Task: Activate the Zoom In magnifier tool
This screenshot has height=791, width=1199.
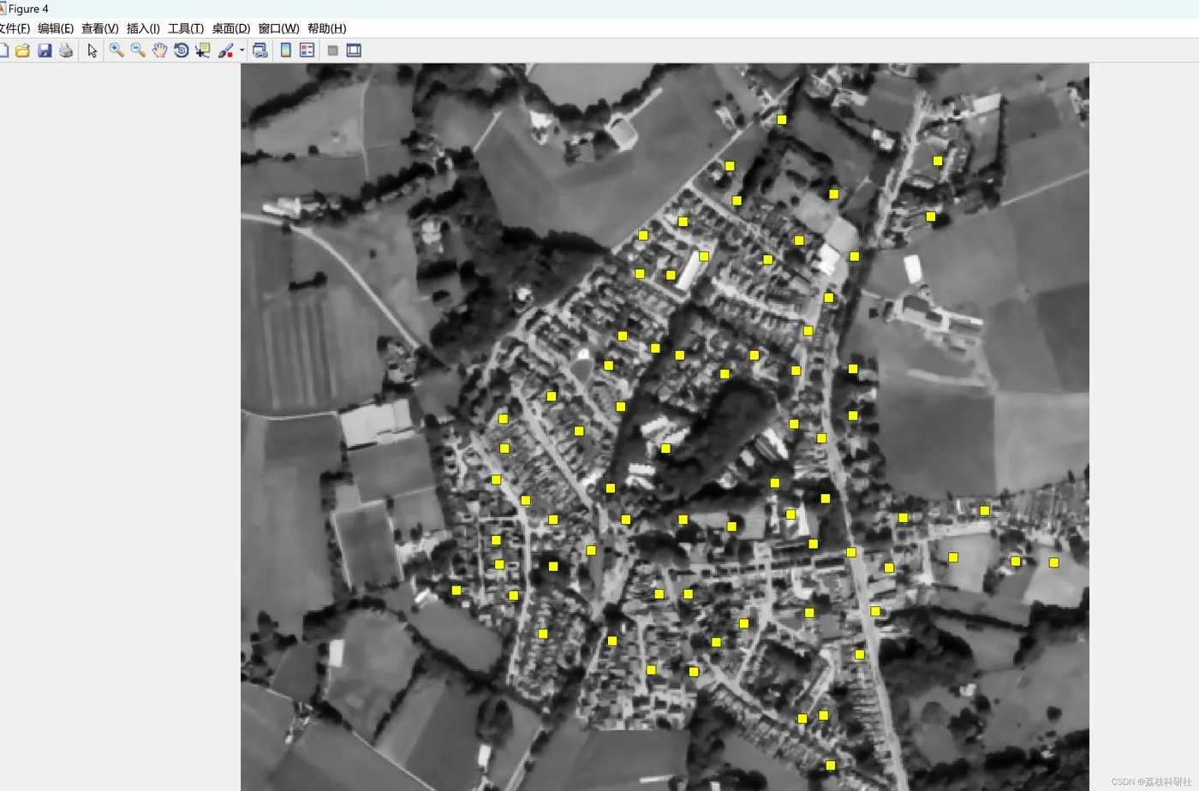Action: (x=116, y=51)
